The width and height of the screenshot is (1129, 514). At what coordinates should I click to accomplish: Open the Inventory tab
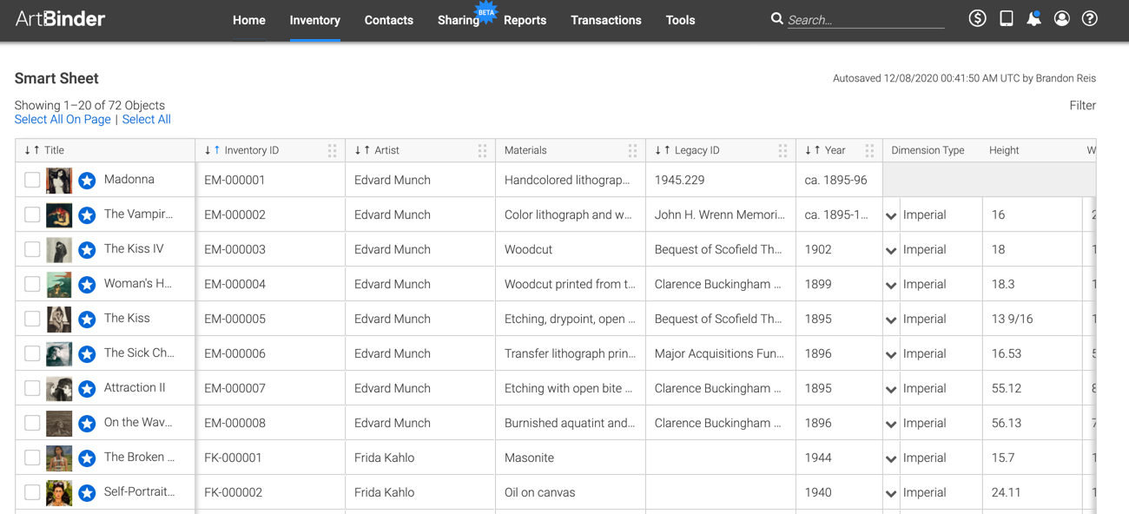click(314, 20)
